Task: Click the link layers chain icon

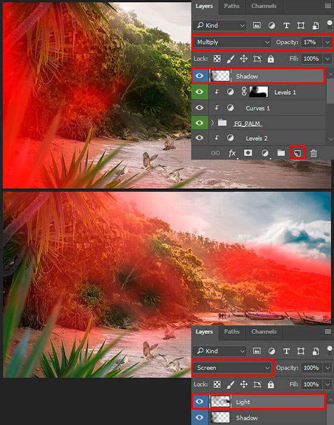Action: [215, 153]
